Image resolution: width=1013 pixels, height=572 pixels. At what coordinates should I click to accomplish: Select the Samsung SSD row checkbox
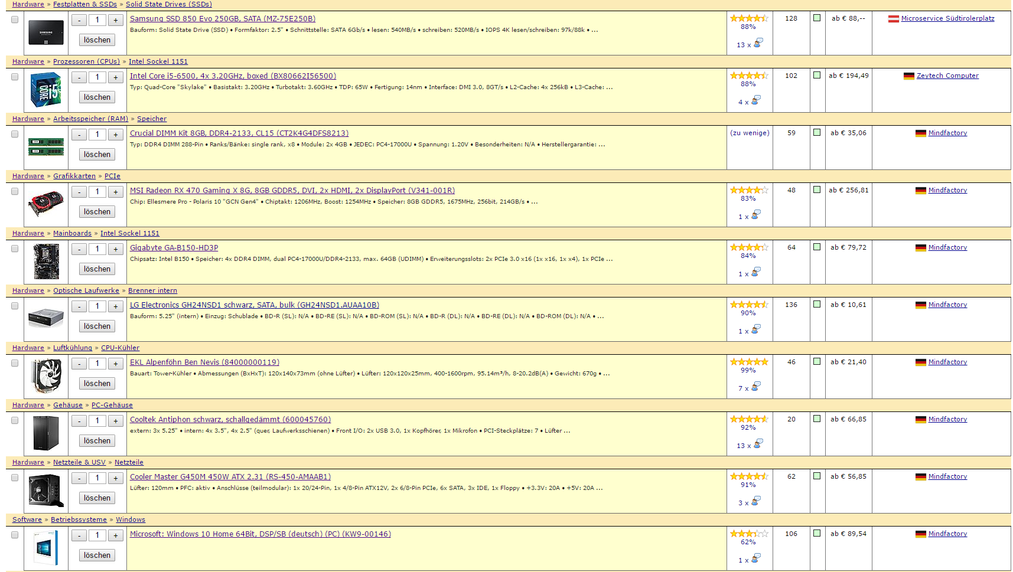click(x=15, y=19)
